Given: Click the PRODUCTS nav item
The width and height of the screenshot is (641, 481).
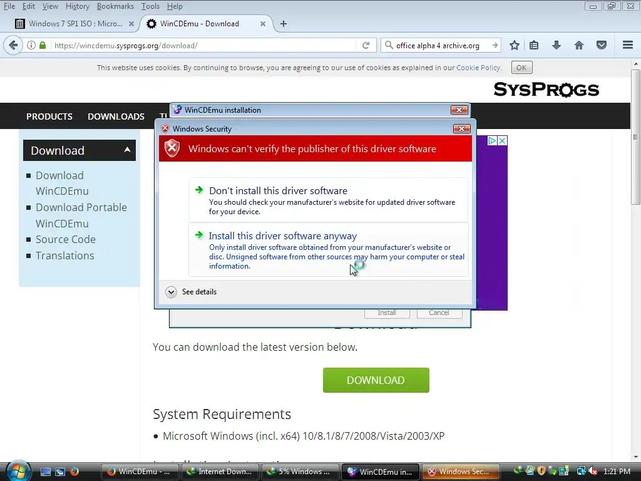Looking at the screenshot, I should [x=49, y=116].
